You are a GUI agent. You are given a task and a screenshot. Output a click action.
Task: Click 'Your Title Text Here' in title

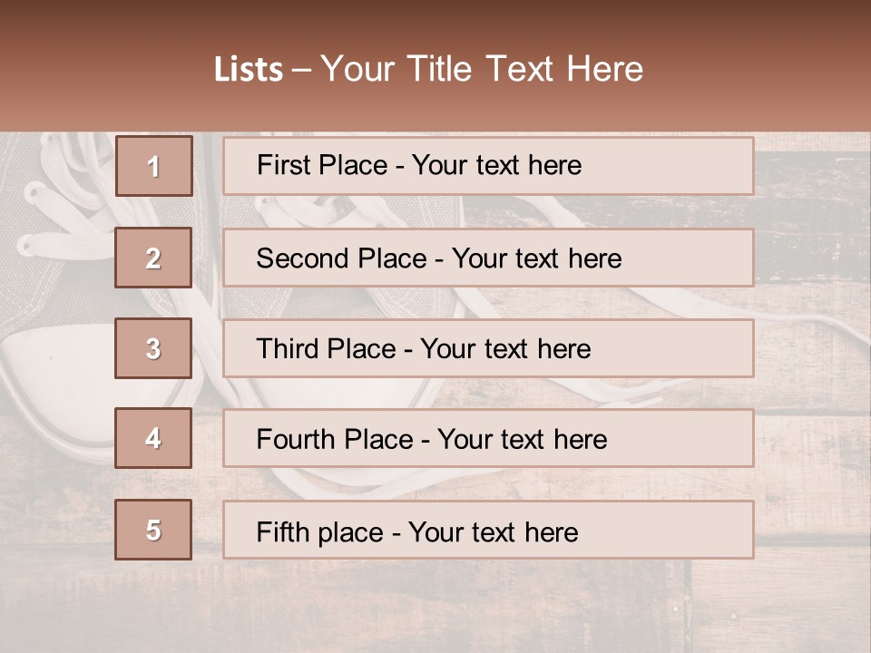[x=482, y=70]
